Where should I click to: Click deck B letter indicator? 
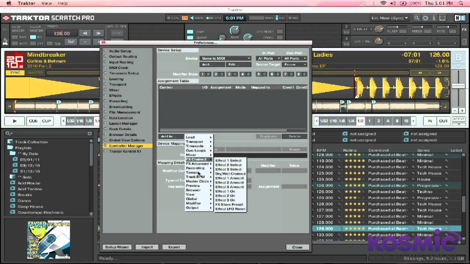pyautogui.click(x=459, y=58)
